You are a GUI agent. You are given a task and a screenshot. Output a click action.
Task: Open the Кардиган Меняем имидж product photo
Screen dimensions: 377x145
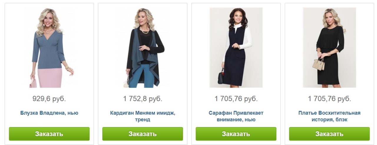[143, 47]
